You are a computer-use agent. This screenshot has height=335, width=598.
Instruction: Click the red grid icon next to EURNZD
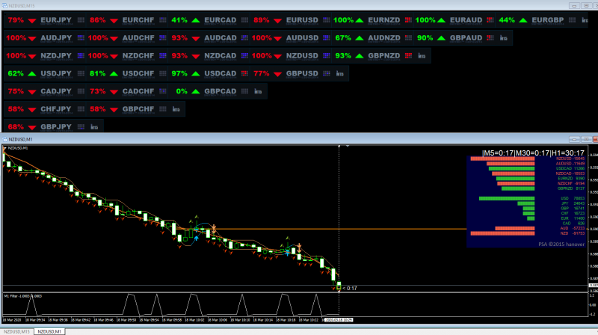coord(408,20)
